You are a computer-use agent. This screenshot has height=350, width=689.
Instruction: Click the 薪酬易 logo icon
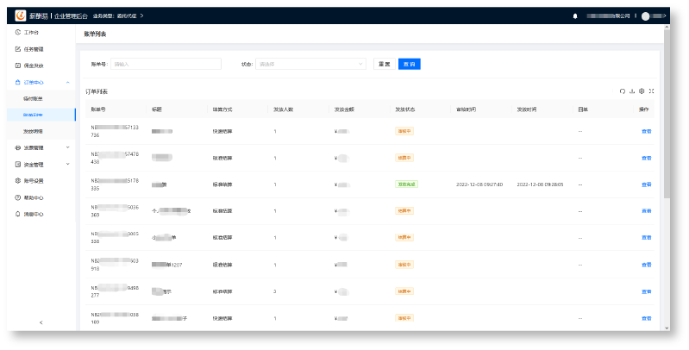point(20,16)
